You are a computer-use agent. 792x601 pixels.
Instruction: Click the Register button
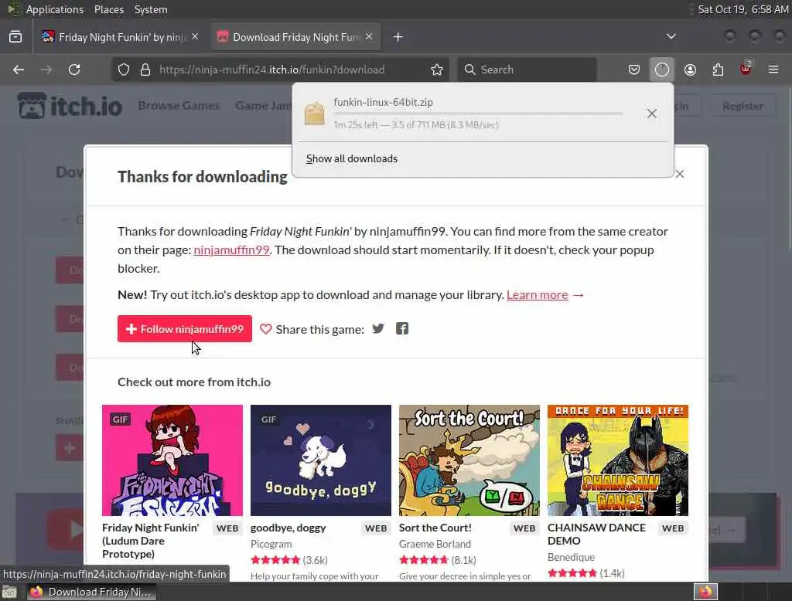(742, 106)
